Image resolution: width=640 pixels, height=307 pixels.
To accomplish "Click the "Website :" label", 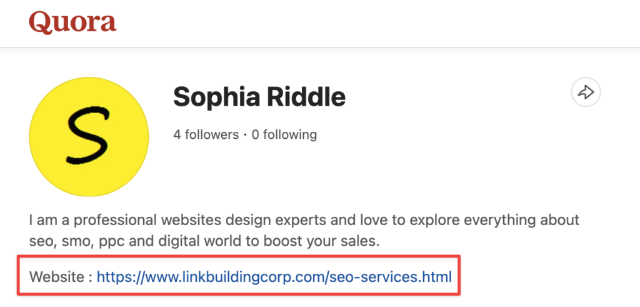I will pyautogui.click(x=60, y=276).
